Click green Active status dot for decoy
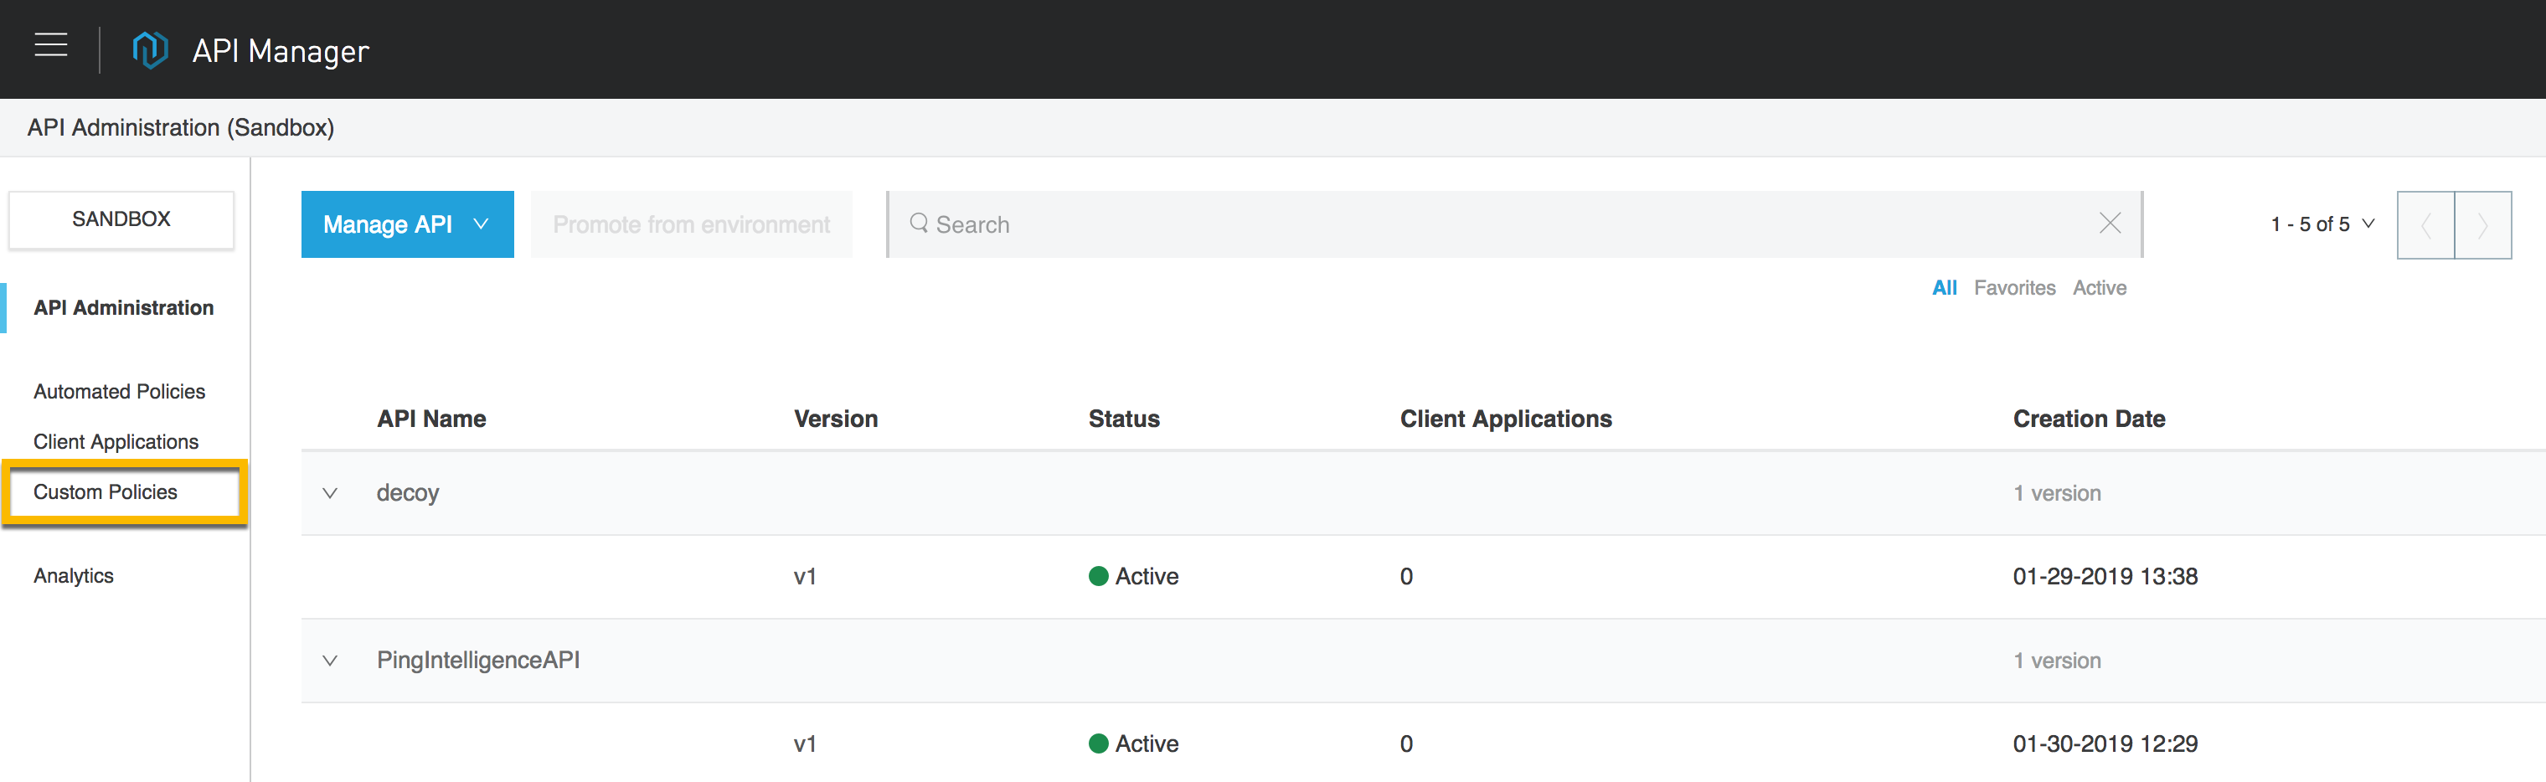 coord(1098,576)
